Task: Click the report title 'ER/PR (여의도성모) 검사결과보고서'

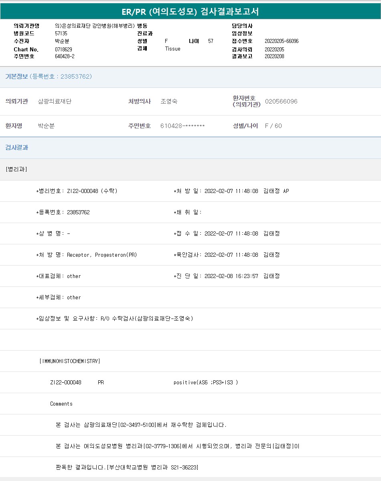Action: tap(190, 11)
